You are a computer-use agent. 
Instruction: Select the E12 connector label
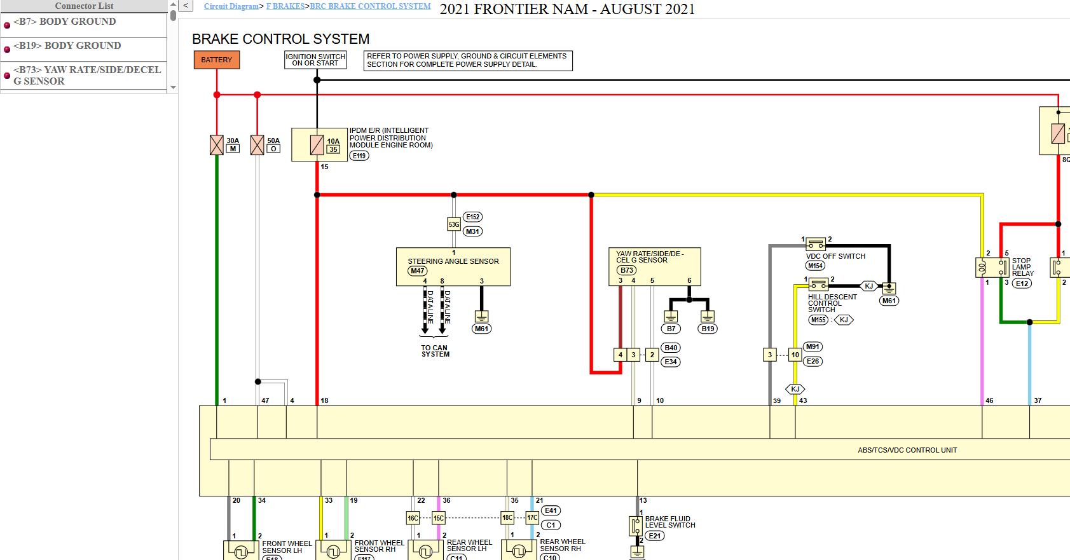point(1022,283)
